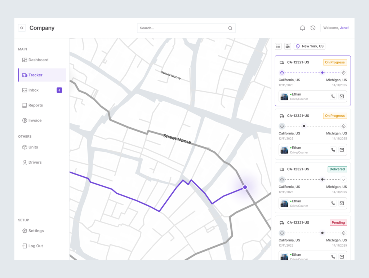Click the Log Out link
Image resolution: width=369 pixels, height=278 pixels.
pyautogui.click(x=35, y=246)
